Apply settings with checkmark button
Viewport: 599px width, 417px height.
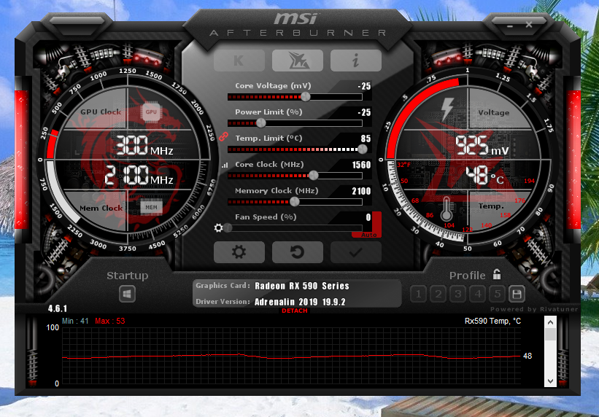coord(355,252)
